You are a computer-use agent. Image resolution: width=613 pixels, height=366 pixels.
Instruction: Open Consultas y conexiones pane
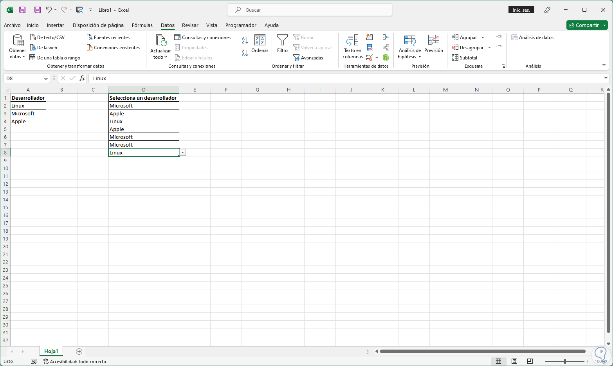coord(202,38)
